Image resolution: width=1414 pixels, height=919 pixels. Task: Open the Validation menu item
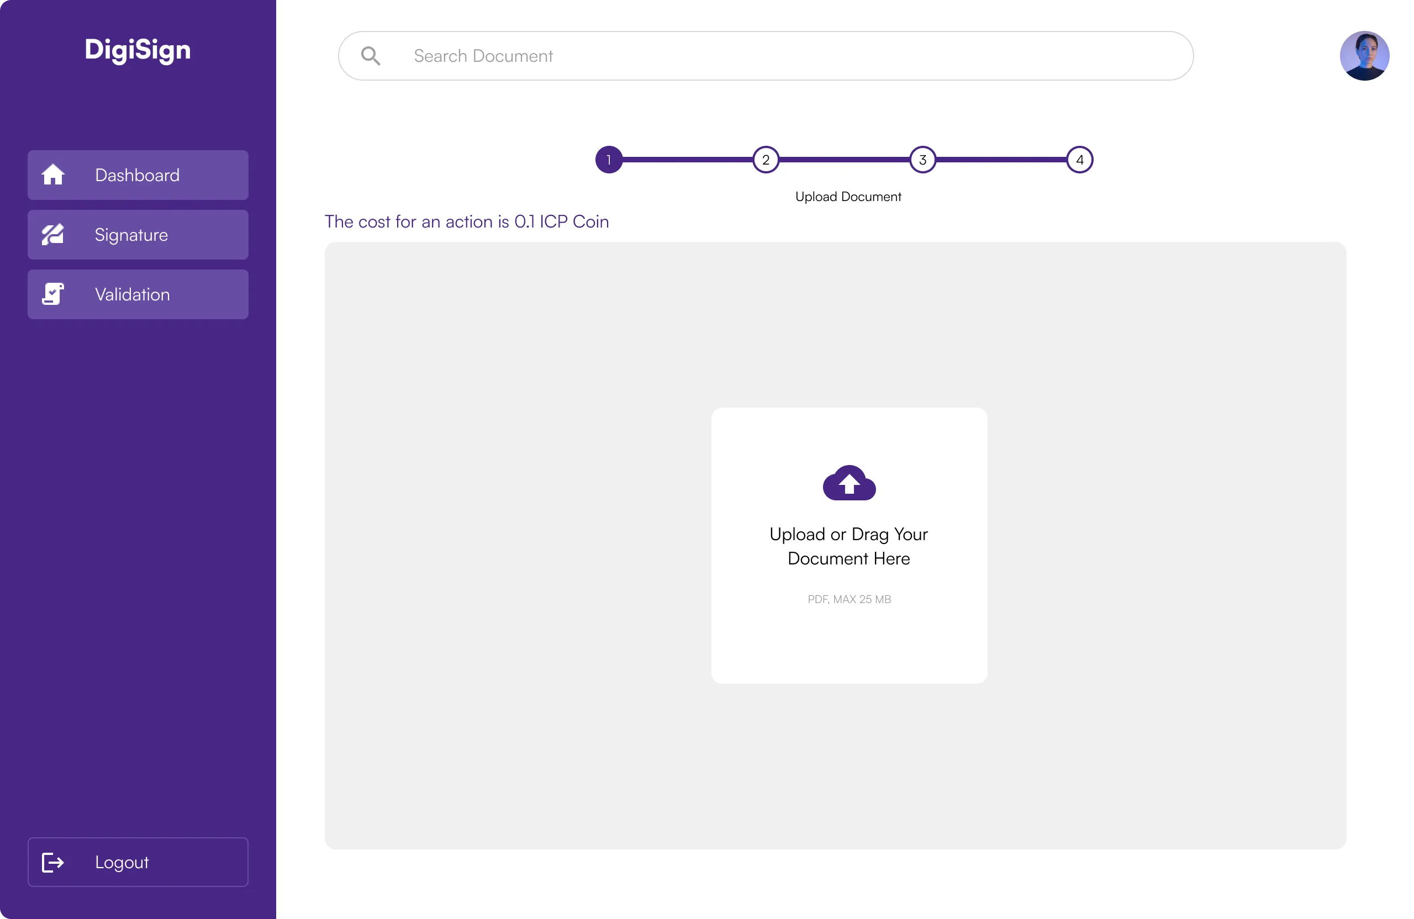(138, 294)
